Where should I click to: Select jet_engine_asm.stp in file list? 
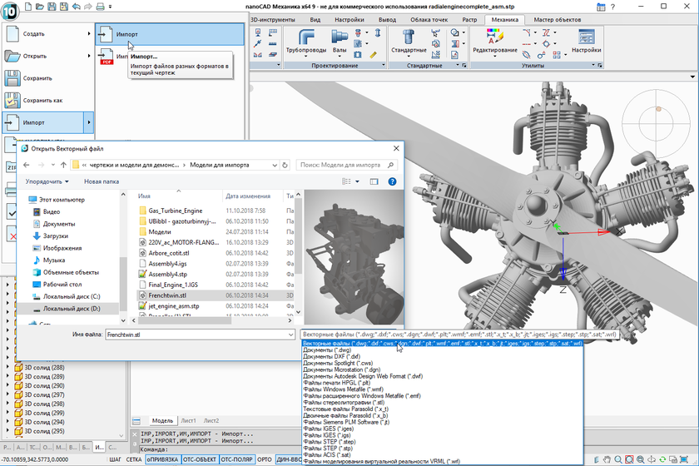tap(173, 306)
